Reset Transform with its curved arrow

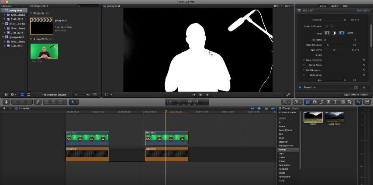point(364,88)
